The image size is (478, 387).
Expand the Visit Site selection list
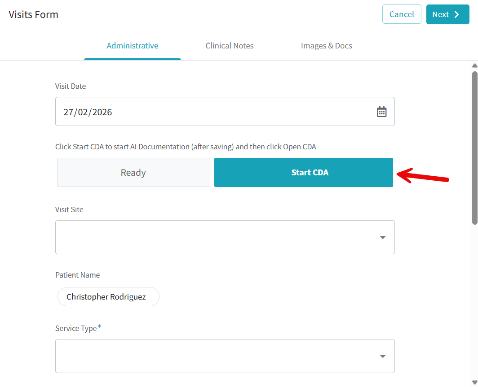tap(382, 237)
